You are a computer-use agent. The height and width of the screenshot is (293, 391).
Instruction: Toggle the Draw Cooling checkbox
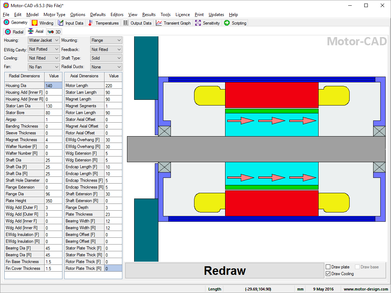pos(328,273)
